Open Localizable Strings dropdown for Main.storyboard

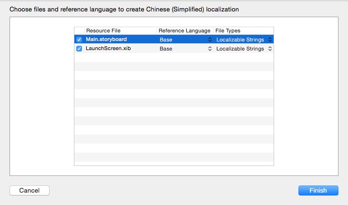[243, 40]
